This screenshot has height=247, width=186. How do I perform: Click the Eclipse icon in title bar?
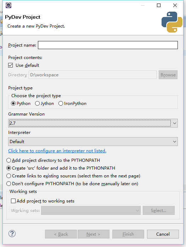pos(9,5)
